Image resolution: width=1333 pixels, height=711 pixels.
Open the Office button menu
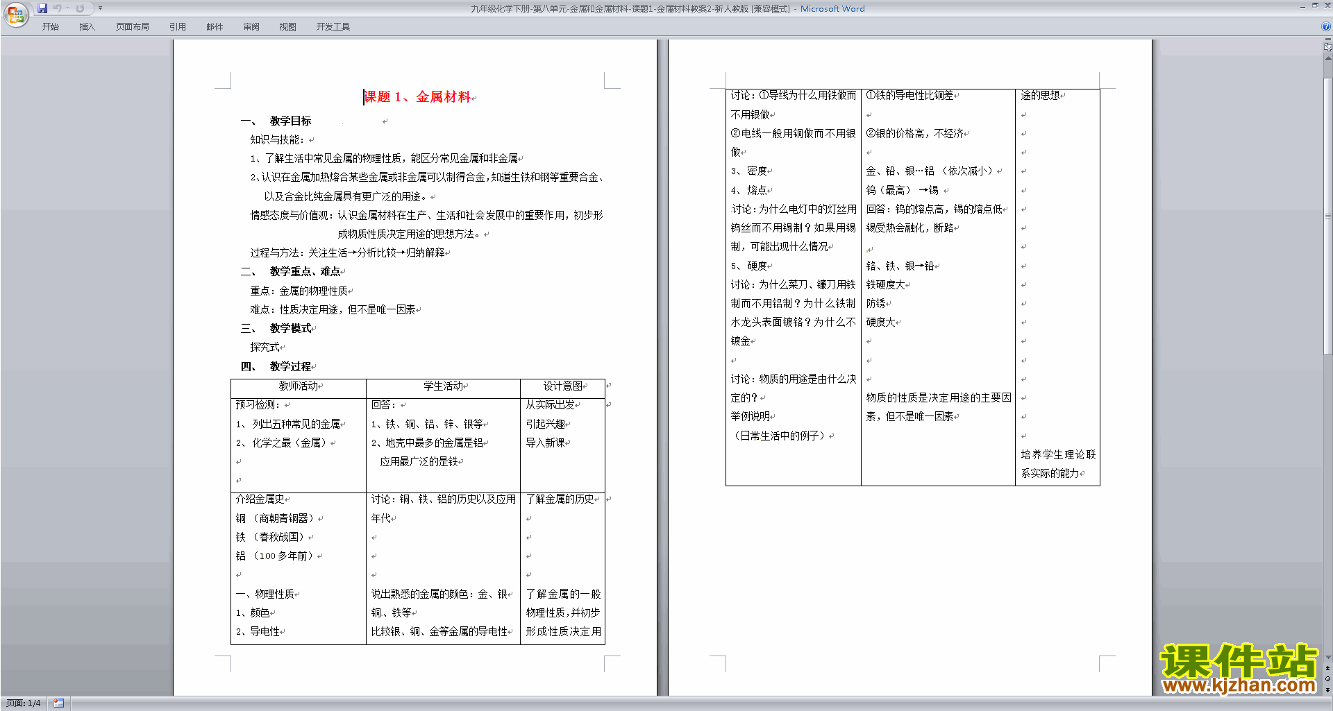[15, 14]
